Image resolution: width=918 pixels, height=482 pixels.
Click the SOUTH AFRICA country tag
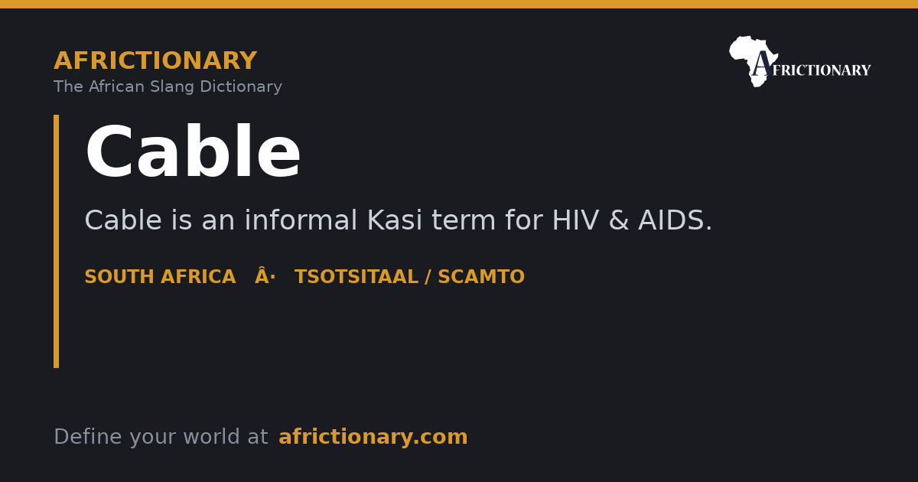point(160,278)
